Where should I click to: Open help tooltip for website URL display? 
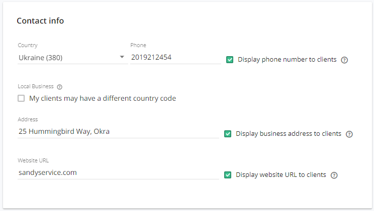tap(334, 175)
